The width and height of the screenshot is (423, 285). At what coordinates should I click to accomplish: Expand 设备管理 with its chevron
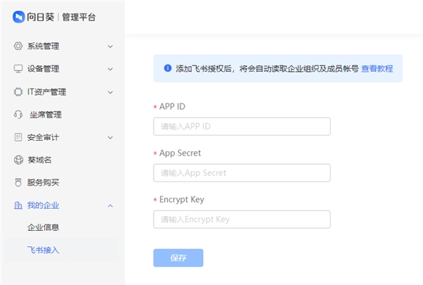[x=110, y=69]
